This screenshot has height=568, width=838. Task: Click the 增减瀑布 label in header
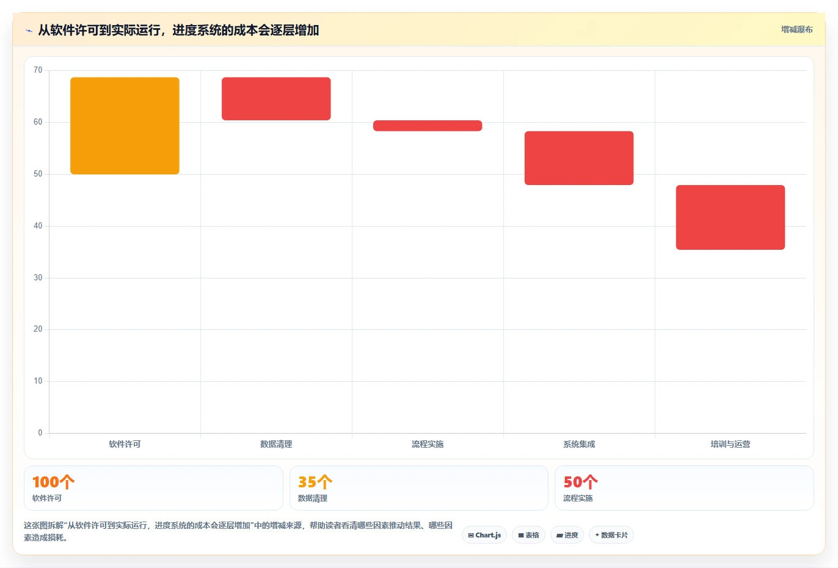click(x=797, y=29)
